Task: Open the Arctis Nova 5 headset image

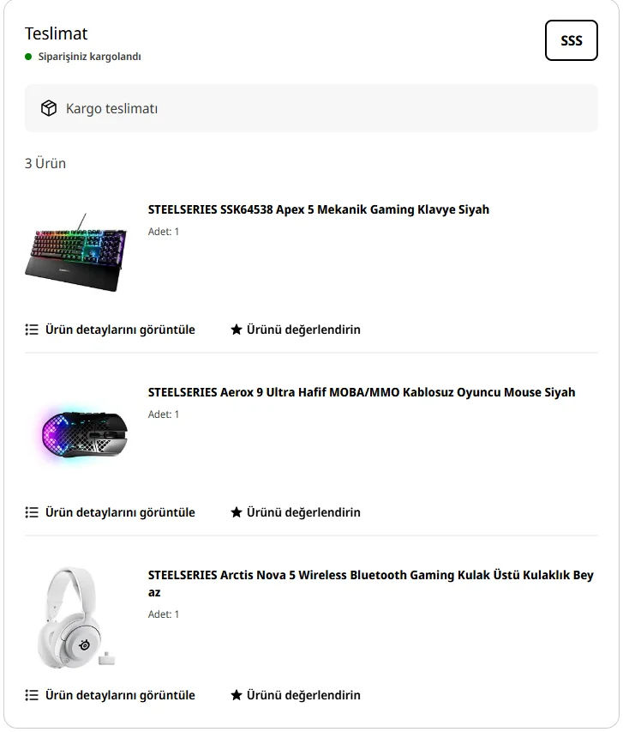Action: click(x=76, y=618)
